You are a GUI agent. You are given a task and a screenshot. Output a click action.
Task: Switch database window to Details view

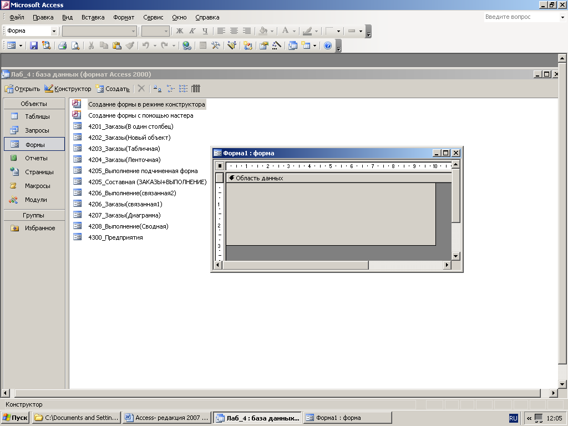click(196, 89)
